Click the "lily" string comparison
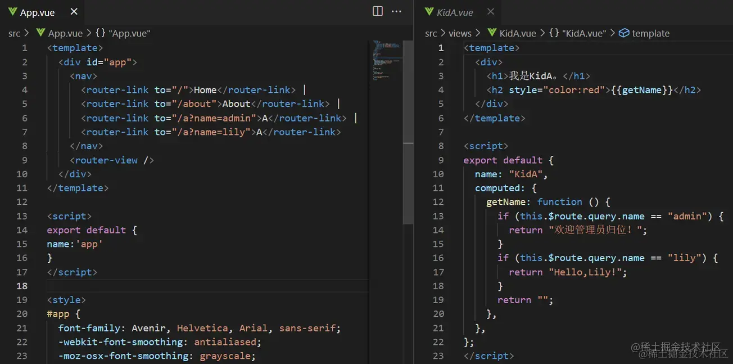The height and width of the screenshot is (364, 733). tap(684, 258)
